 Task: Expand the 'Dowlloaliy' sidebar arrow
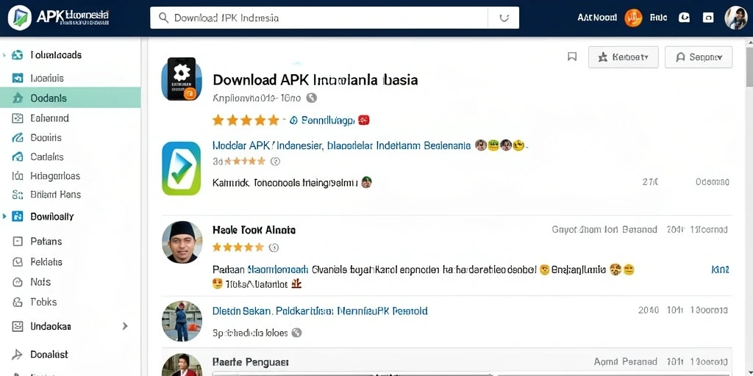pyautogui.click(x=4, y=217)
